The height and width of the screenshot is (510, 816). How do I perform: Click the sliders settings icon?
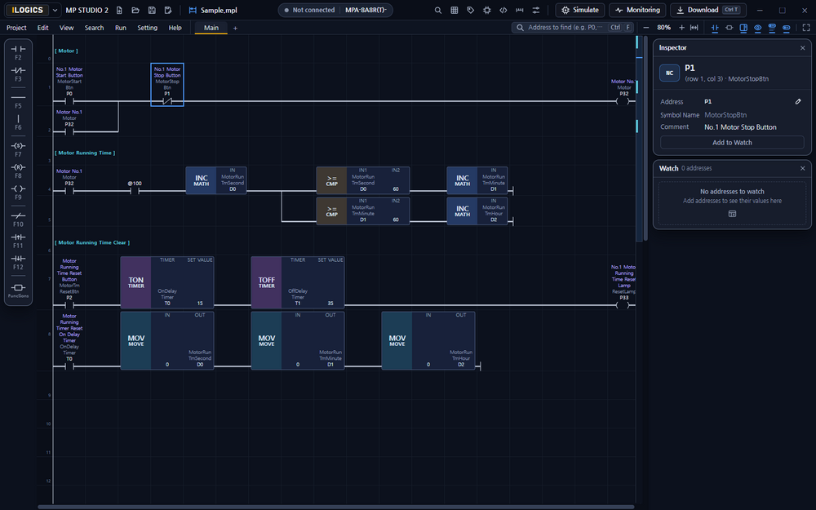pyautogui.click(x=535, y=10)
